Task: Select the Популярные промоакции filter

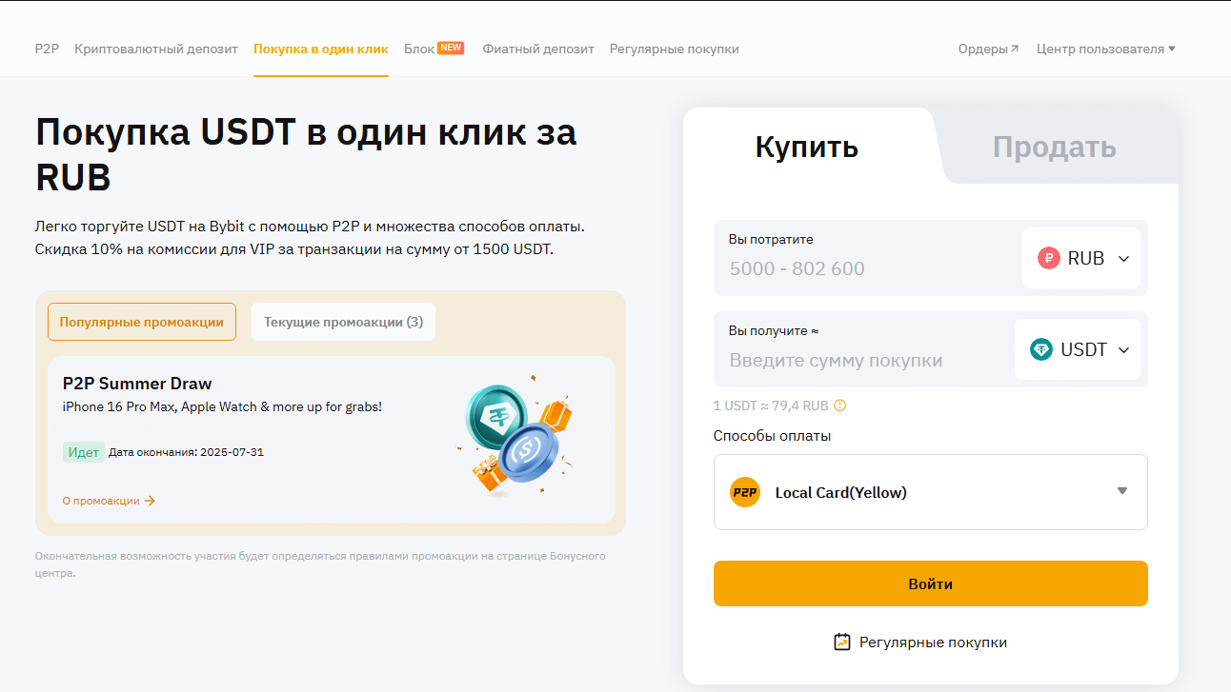Action: point(141,322)
